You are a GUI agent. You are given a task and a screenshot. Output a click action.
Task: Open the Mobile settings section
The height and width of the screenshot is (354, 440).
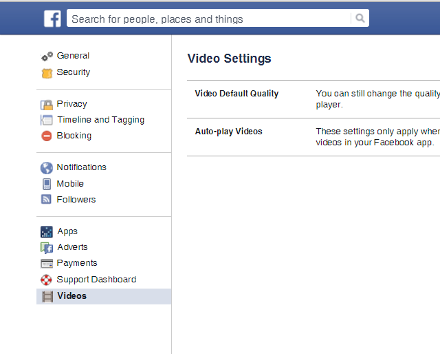tap(70, 184)
